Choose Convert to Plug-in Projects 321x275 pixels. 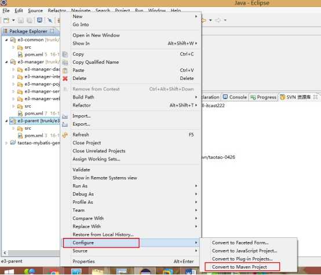249,259
